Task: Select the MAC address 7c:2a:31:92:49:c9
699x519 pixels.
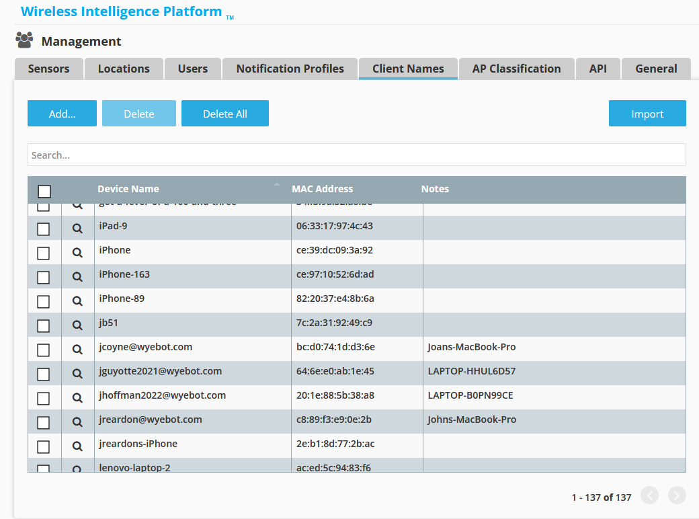Action: pyautogui.click(x=334, y=323)
